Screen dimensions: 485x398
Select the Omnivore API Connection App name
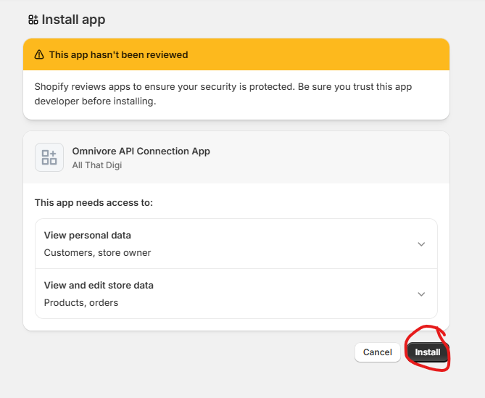point(141,152)
